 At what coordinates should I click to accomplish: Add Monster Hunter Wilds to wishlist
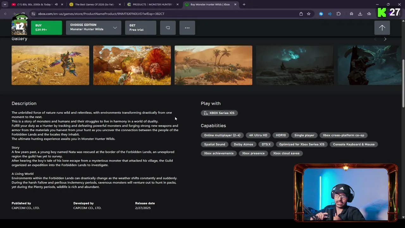[x=168, y=28]
